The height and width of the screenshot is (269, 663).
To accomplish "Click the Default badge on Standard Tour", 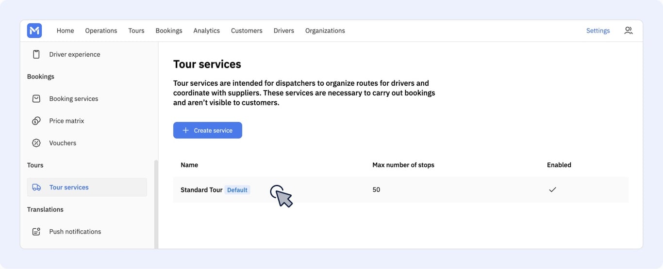I will pyautogui.click(x=237, y=190).
